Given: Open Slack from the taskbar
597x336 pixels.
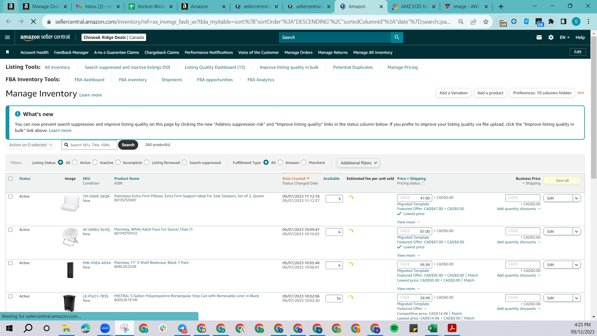Looking at the screenshot, I should (163, 328).
